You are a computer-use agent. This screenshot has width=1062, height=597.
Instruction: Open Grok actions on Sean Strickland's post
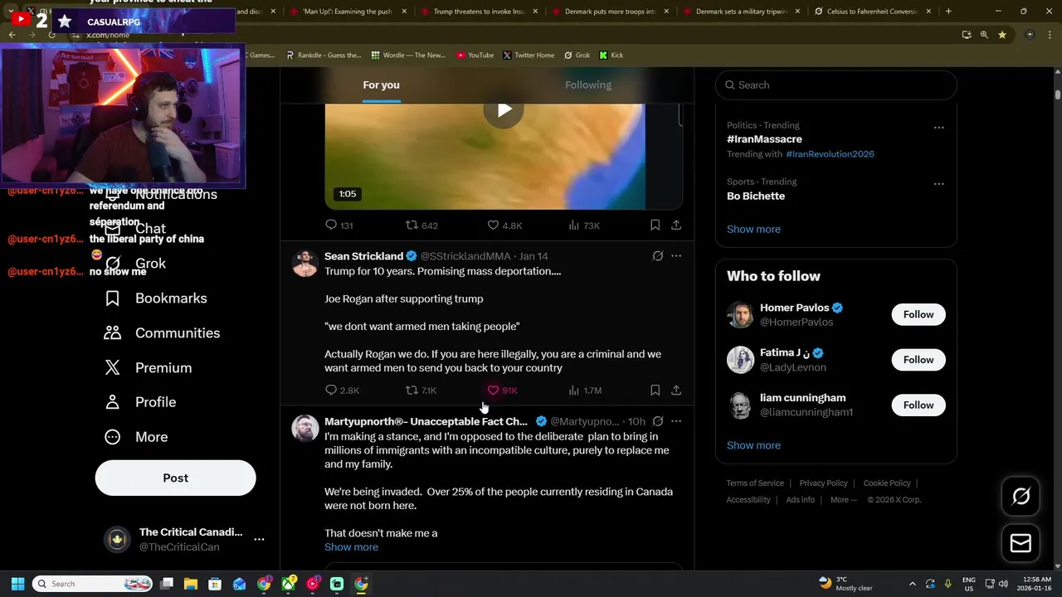658,256
